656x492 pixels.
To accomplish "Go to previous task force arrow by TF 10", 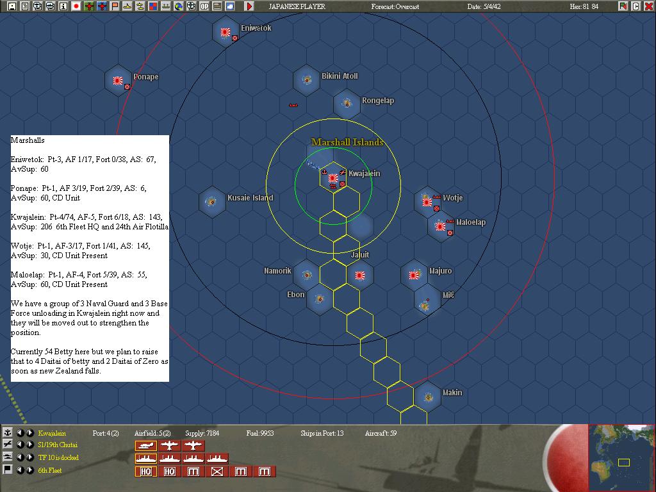I will click(20, 457).
